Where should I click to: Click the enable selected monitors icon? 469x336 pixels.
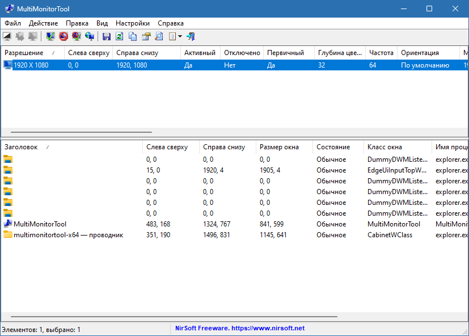point(50,36)
